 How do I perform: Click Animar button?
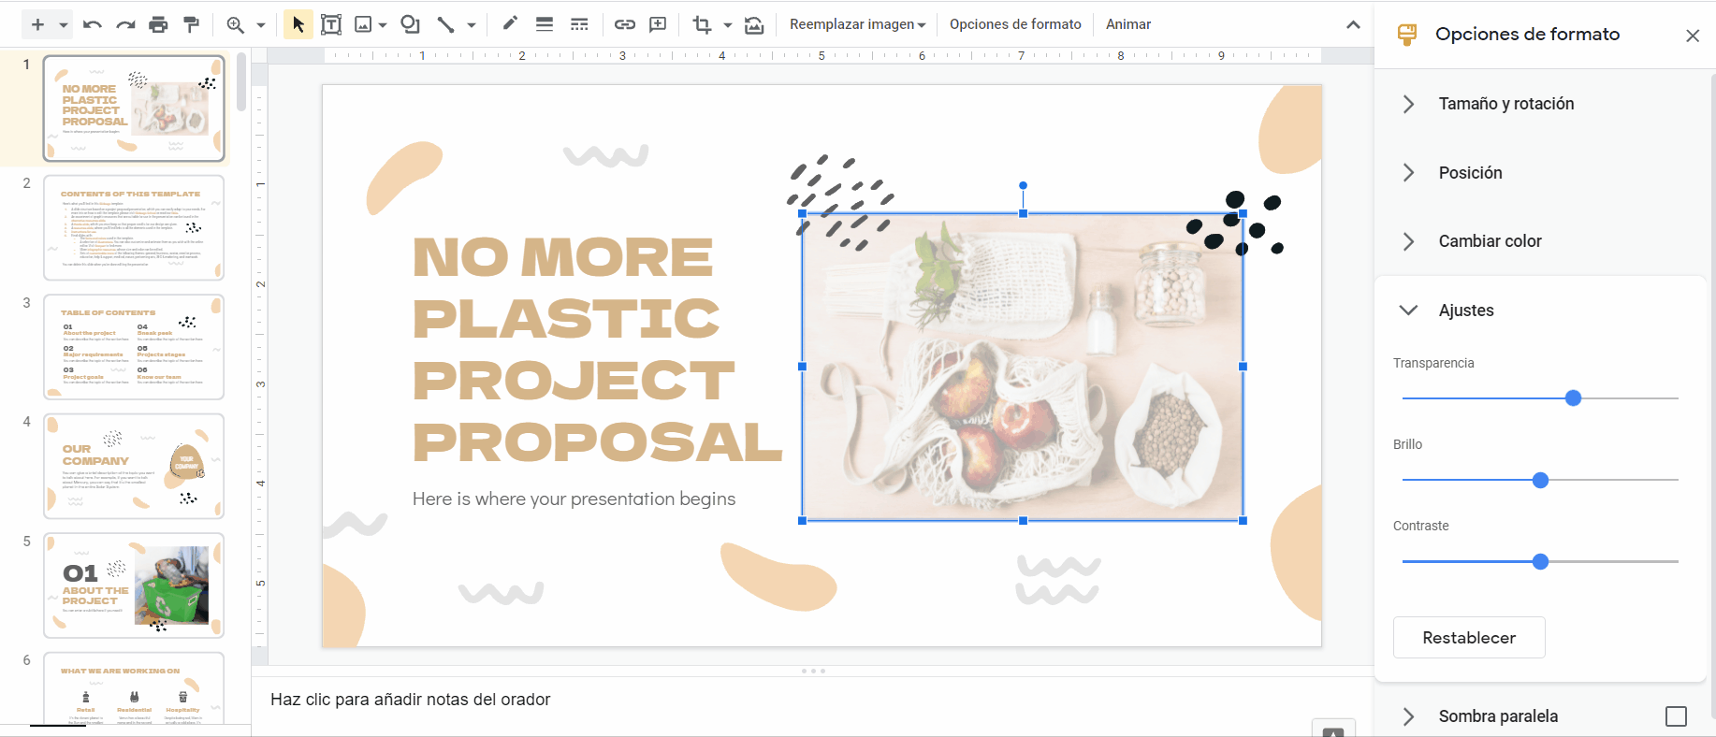[1128, 24]
